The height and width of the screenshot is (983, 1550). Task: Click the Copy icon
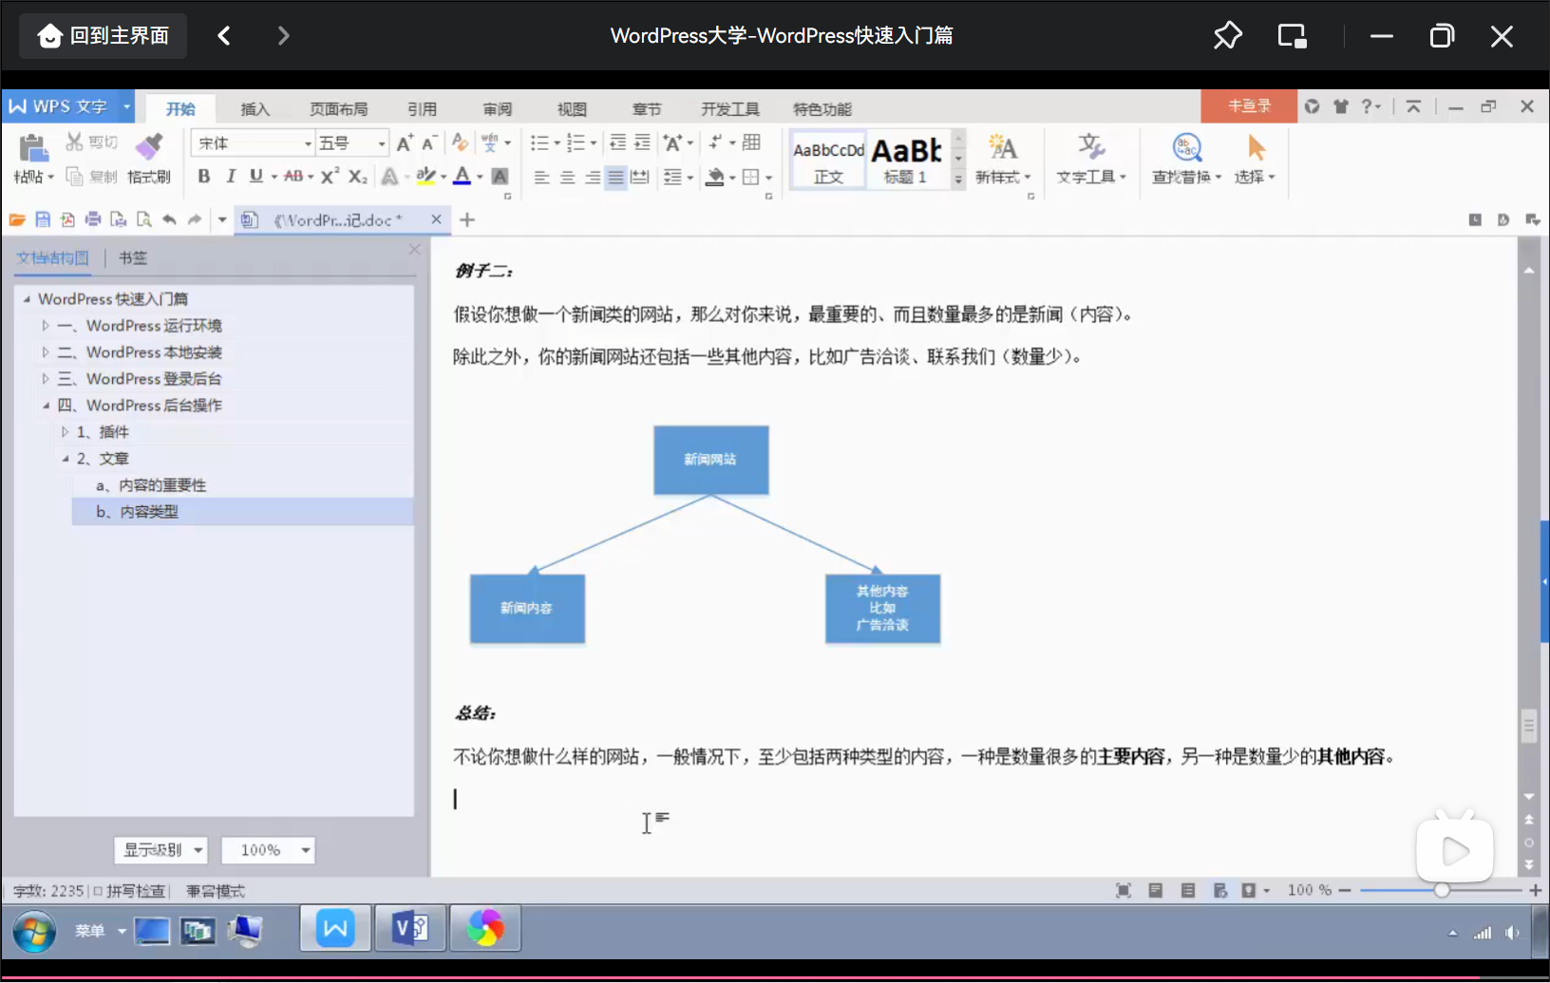(74, 177)
